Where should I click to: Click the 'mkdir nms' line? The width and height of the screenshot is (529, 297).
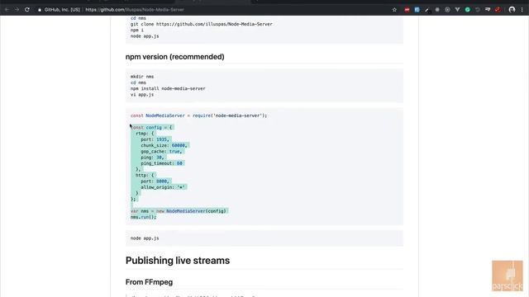click(142, 77)
